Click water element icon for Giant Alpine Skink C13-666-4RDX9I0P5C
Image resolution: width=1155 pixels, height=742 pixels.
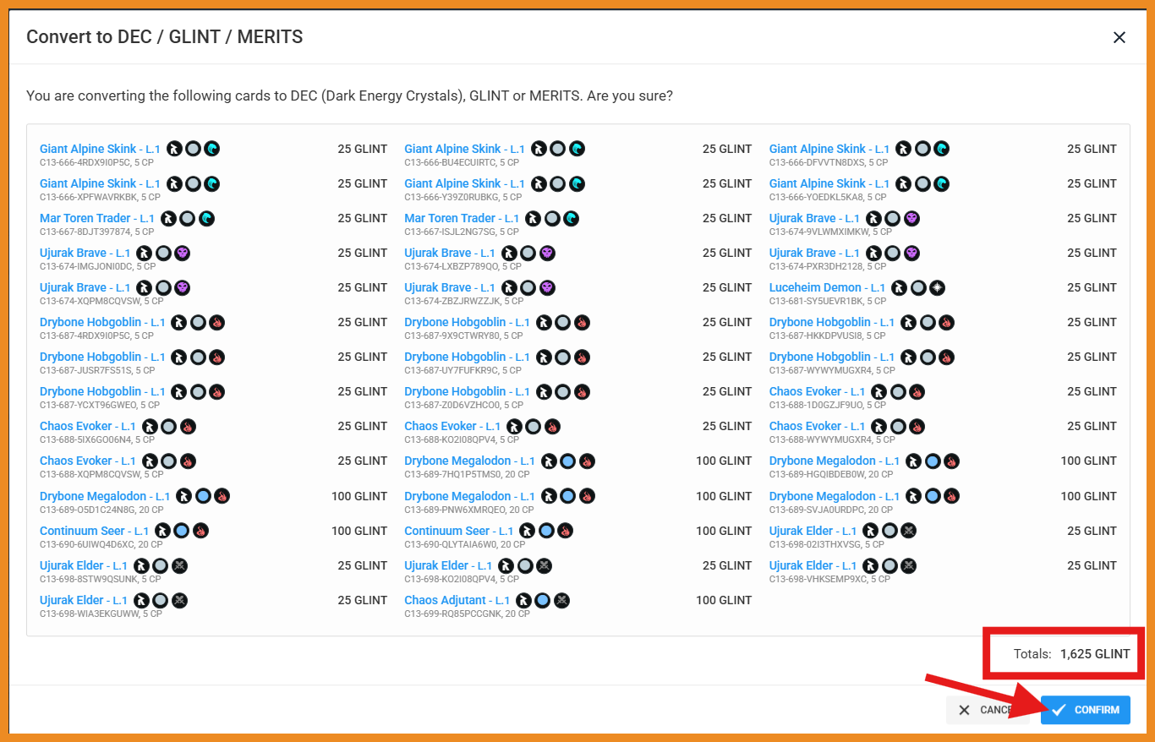pyautogui.click(x=211, y=149)
